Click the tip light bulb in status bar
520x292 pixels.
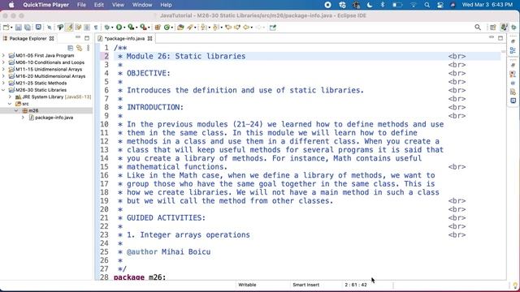(515, 285)
